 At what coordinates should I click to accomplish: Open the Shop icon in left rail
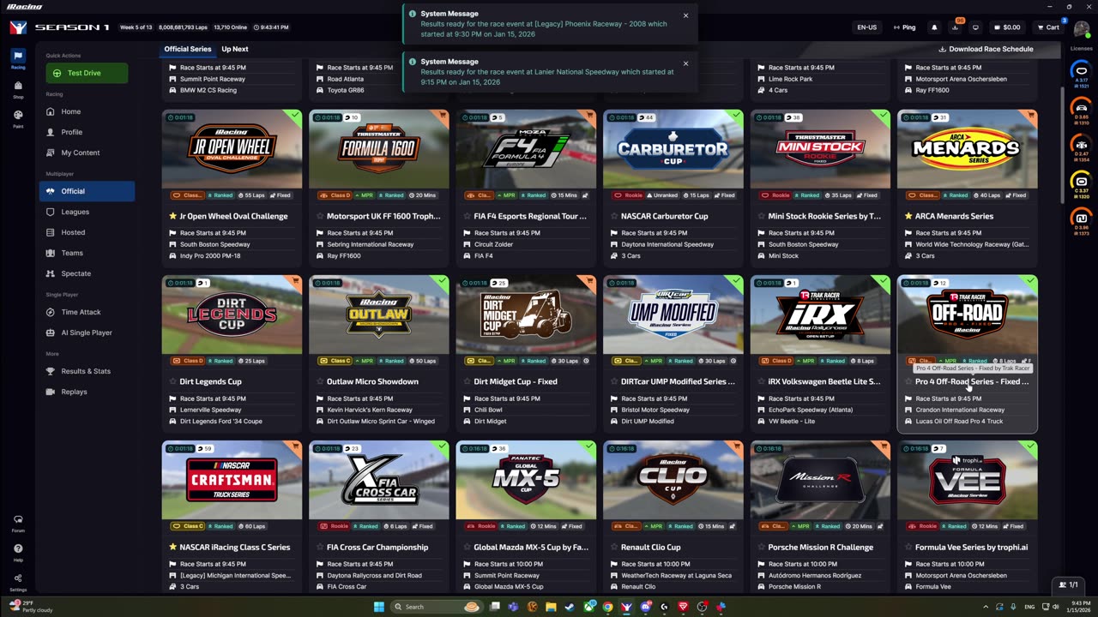(18, 88)
